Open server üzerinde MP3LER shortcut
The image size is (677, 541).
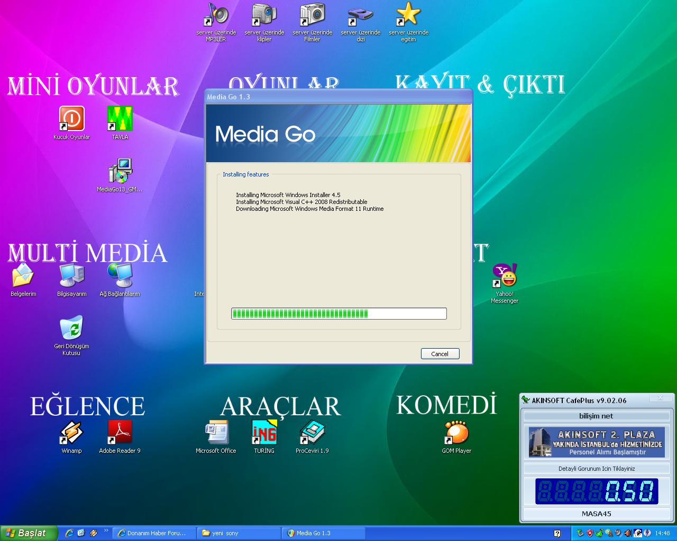(216, 22)
